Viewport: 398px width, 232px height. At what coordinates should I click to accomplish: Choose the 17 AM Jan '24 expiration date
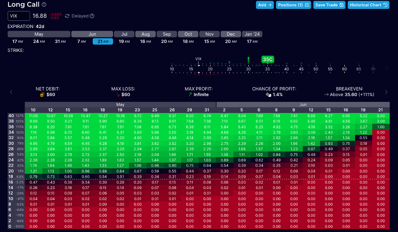point(252,41)
